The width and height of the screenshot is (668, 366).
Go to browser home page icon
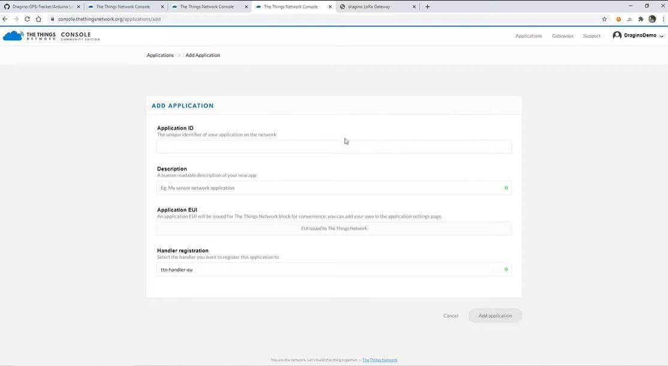(38, 19)
